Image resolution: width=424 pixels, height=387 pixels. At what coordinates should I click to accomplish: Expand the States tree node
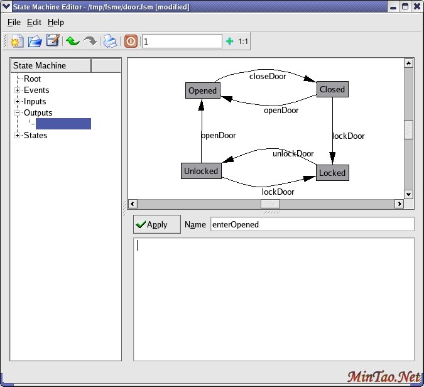click(18, 136)
